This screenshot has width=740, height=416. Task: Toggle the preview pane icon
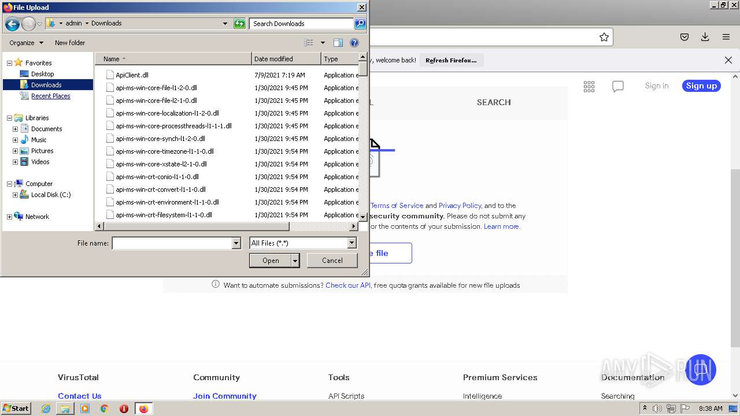point(338,43)
